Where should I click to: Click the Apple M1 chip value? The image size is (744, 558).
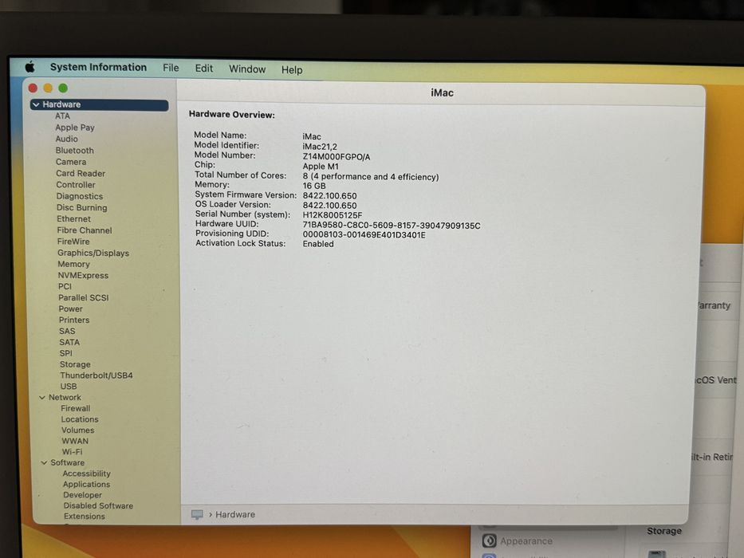(321, 167)
